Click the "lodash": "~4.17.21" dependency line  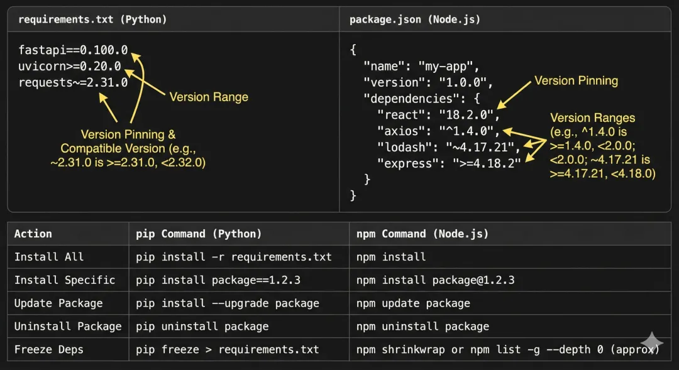(448, 148)
